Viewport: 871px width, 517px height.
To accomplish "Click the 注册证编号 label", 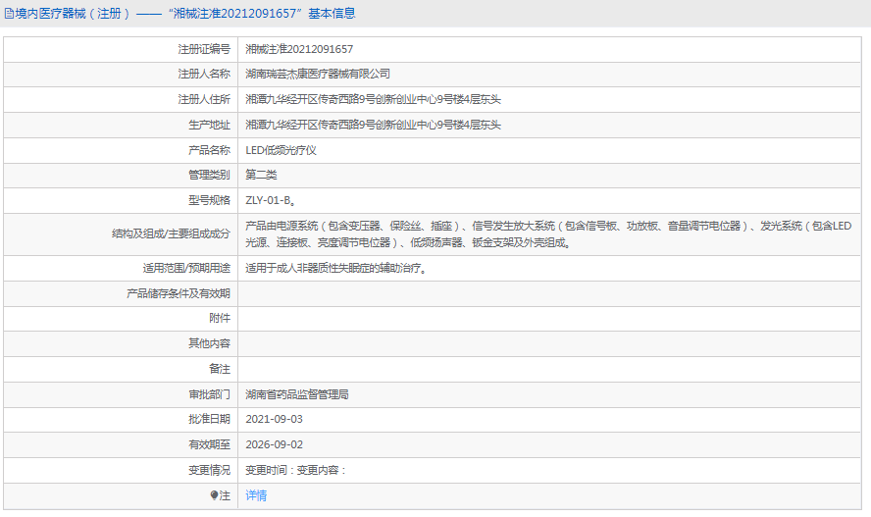I will pos(204,49).
